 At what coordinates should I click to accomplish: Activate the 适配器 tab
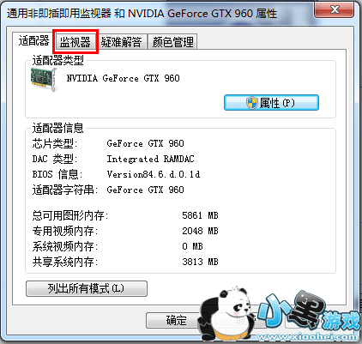point(33,41)
